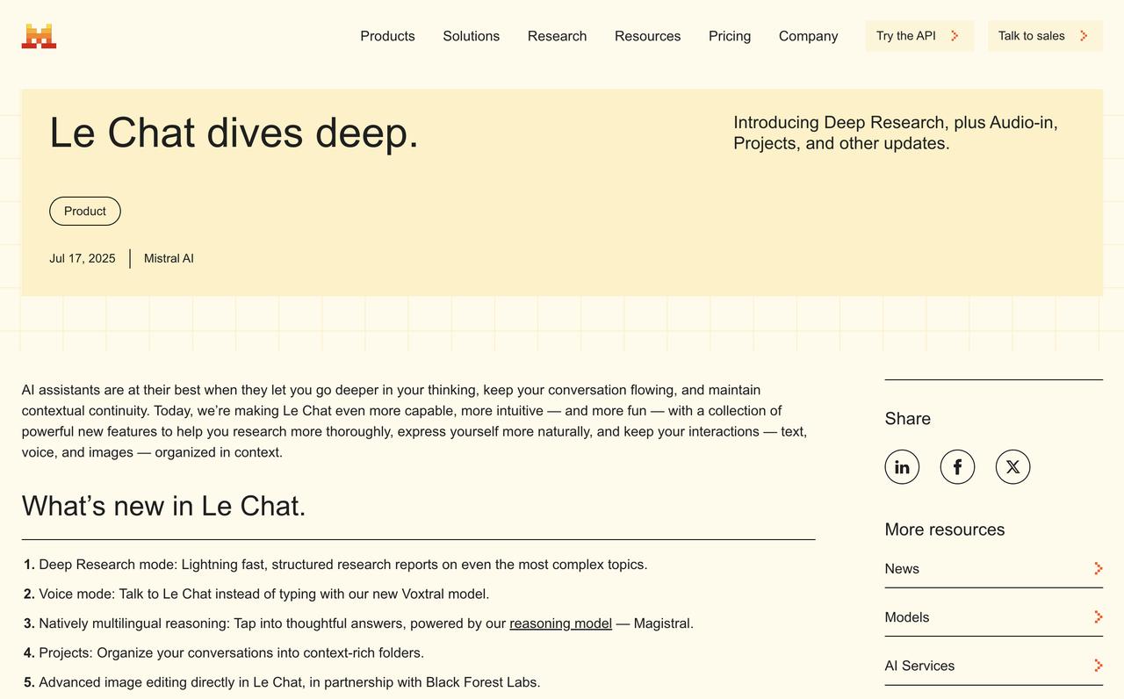
Task: Share the article on X
Action: tap(1012, 467)
